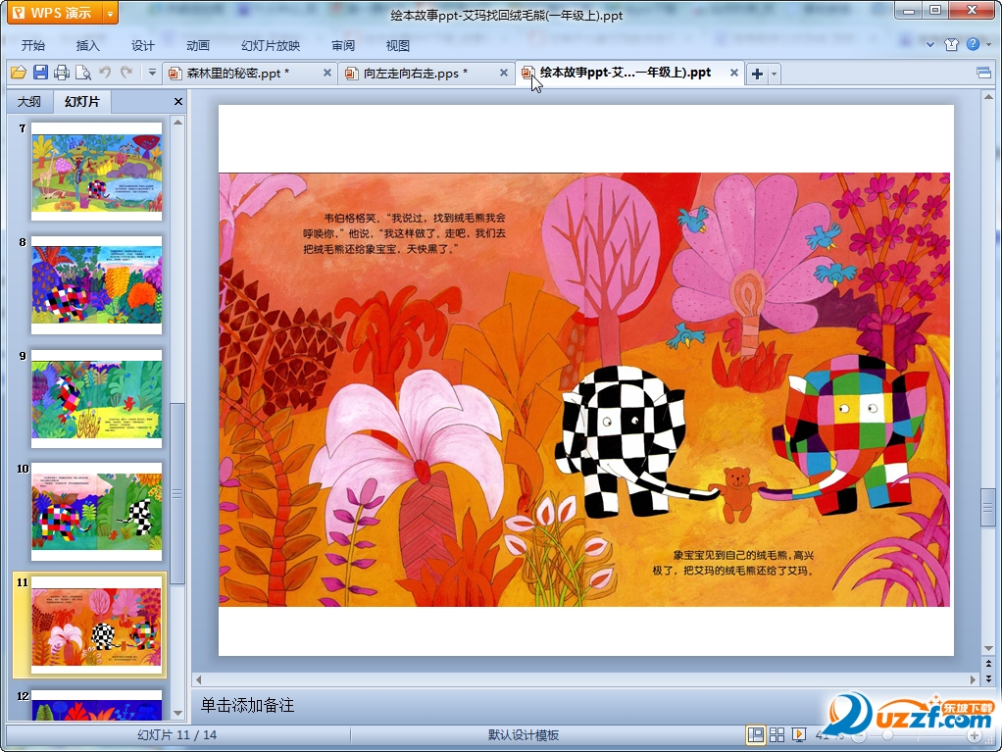Open the 视图 ribbon tab

coord(397,45)
